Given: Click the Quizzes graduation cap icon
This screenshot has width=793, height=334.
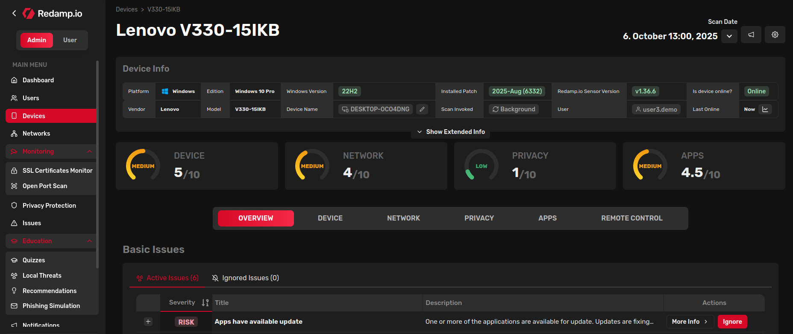Looking at the screenshot, I should pyautogui.click(x=14, y=260).
